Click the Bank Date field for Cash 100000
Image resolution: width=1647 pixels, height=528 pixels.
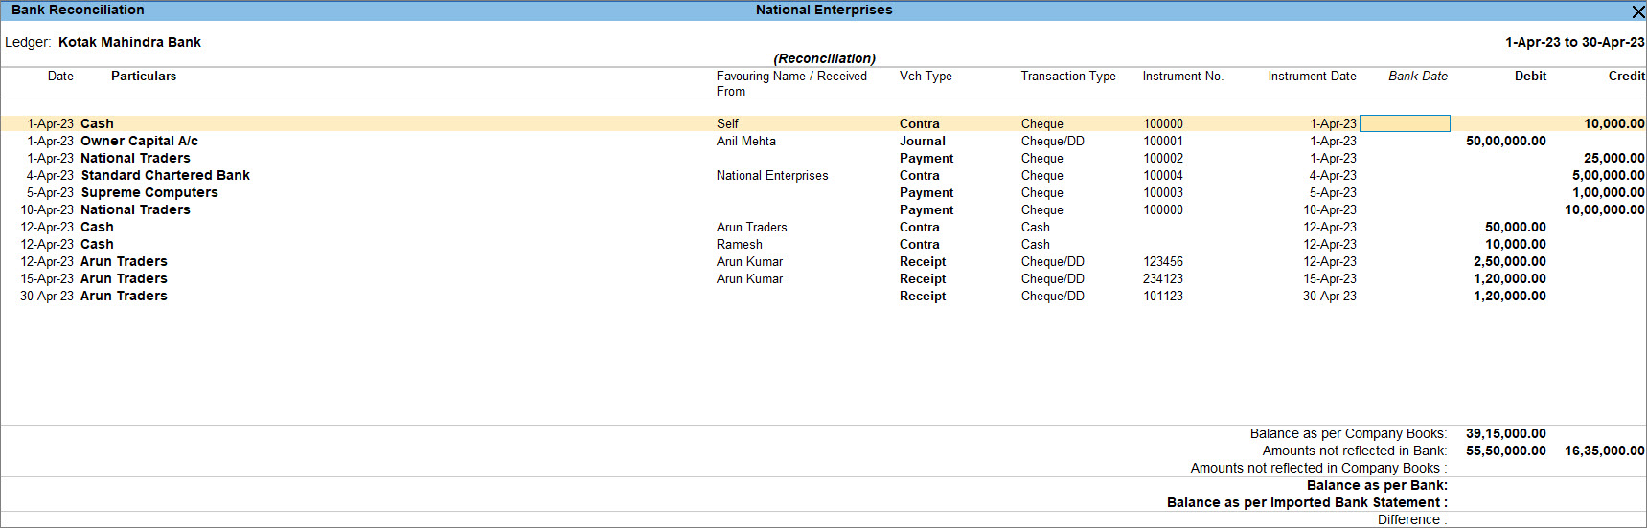click(x=1405, y=123)
